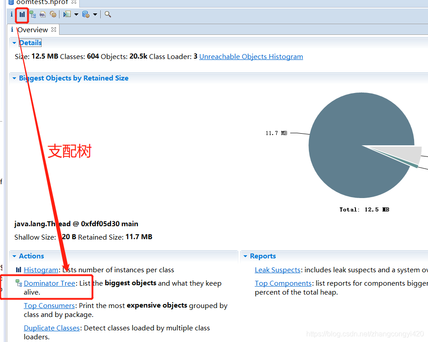Click the Histogram bar icon in Actions
The image size is (428, 342).
click(18, 270)
